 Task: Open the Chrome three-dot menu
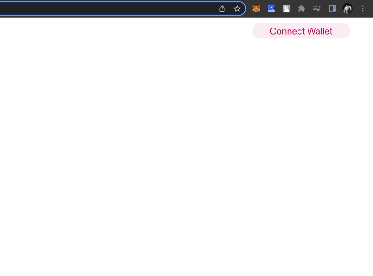tap(363, 9)
